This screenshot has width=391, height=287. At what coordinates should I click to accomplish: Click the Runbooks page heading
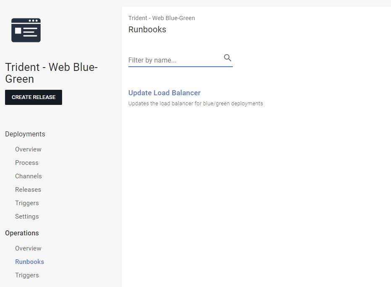pos(147,29)
